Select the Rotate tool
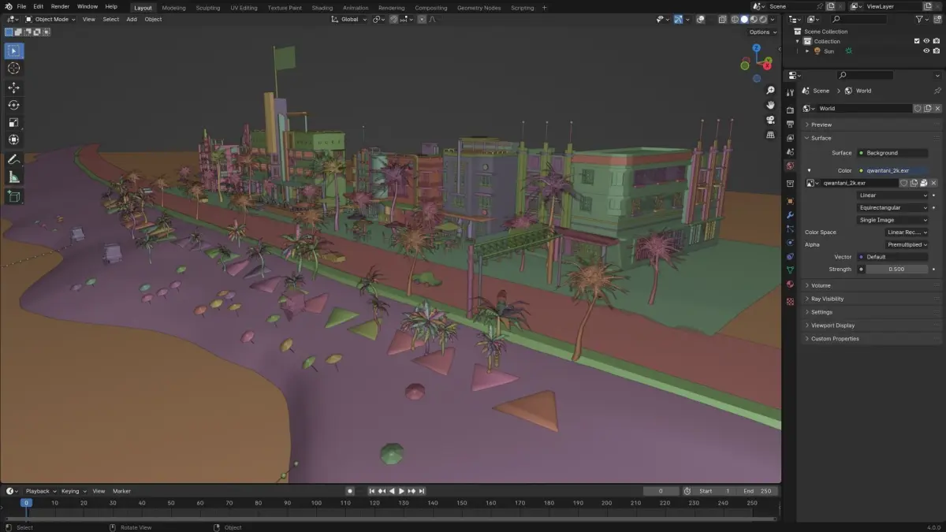This screenshot has height=532, width=946. [14, 105]
